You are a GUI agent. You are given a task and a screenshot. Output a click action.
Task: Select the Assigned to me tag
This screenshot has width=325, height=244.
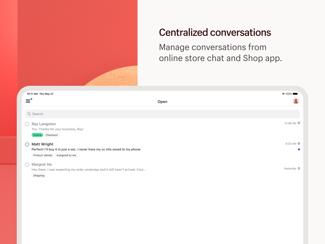pos(66,155)
